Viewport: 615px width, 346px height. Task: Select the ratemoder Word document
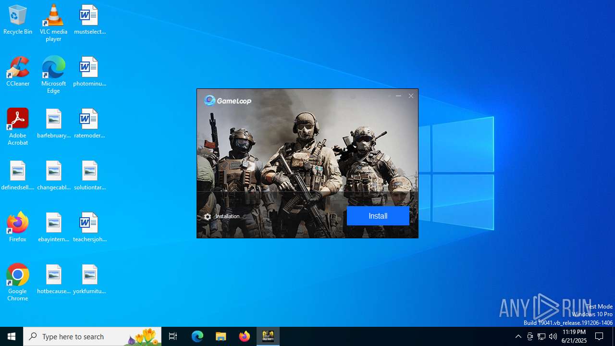[x=89, y=124]
